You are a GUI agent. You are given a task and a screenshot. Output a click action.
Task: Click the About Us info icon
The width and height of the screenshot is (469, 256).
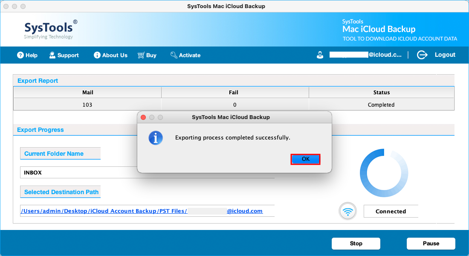tap(97, 55)
